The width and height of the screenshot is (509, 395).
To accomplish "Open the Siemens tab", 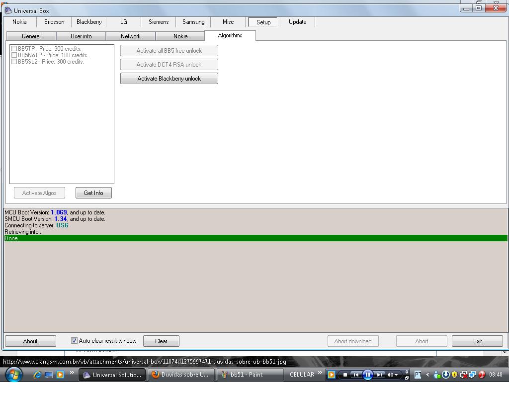I will click(159, 22).
